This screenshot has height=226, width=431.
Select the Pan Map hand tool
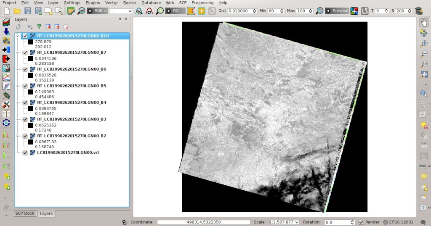pyautogui.click(x=424, y=23)
